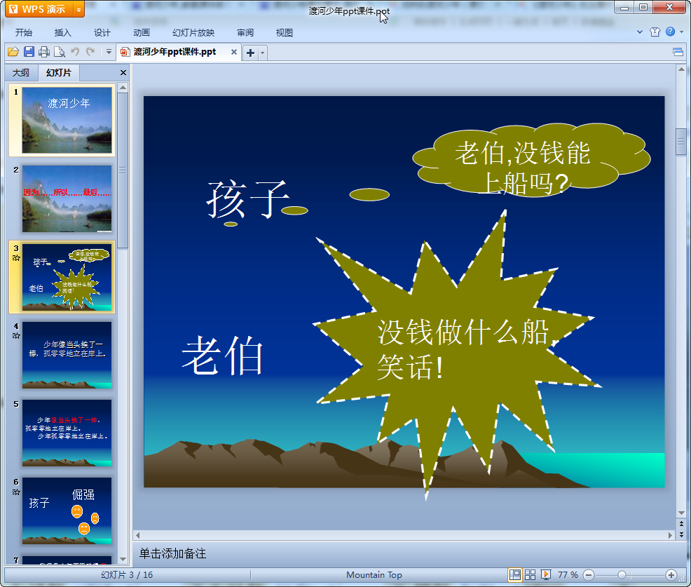Click the window arrangement icon at tab bar right
The height and width of the screenshot is (587, 691).
tap(678, 53)
